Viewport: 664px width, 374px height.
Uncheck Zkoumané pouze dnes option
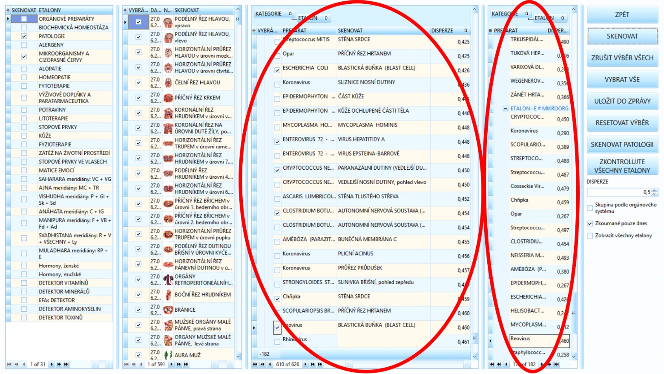coord(590,223)
